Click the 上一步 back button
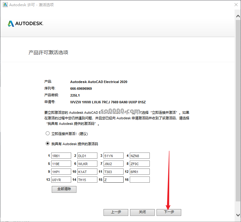The height and width of the screenshot is (222, 241). pyautogui.click(x=116, y=212)
